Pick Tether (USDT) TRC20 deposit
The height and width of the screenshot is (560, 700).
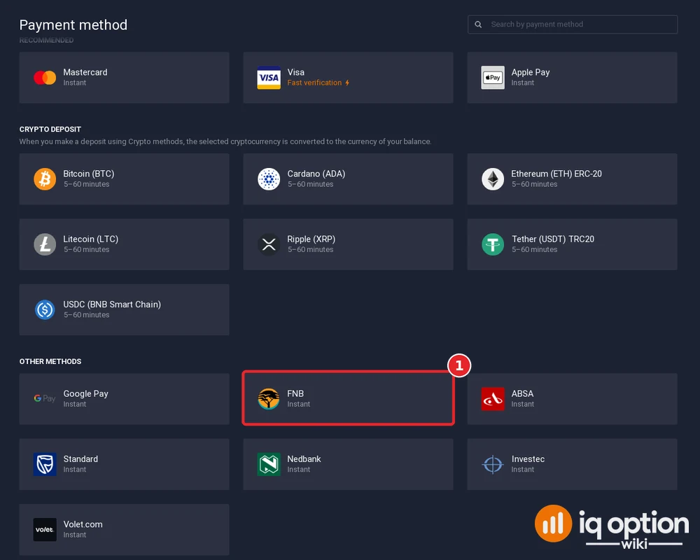click(x=573, y=244)
